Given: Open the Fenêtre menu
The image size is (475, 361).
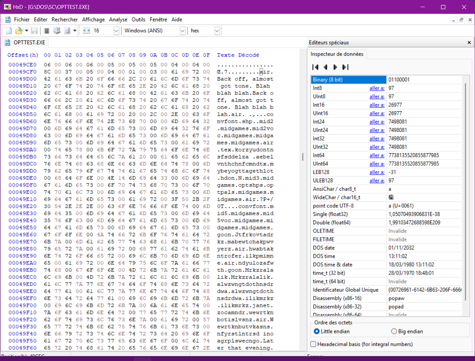Looking at the screenshot, I should 158,19.
